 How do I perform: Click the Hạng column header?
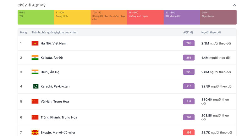pos(24,32)
